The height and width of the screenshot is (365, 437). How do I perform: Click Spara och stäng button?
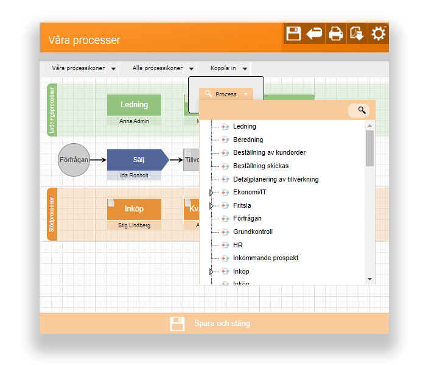[214, 324]
